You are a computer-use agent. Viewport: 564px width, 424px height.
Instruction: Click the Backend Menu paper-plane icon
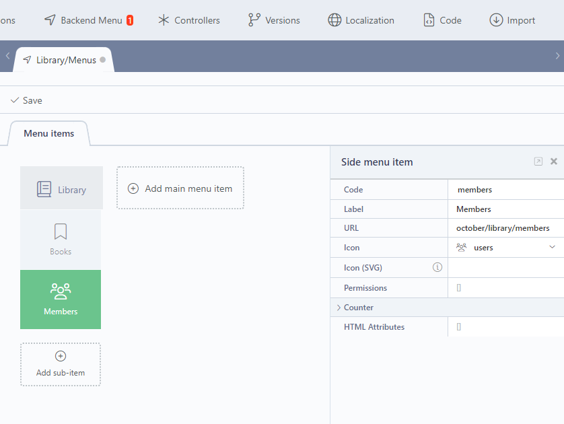pyautogui.click(x=50, y=20)
